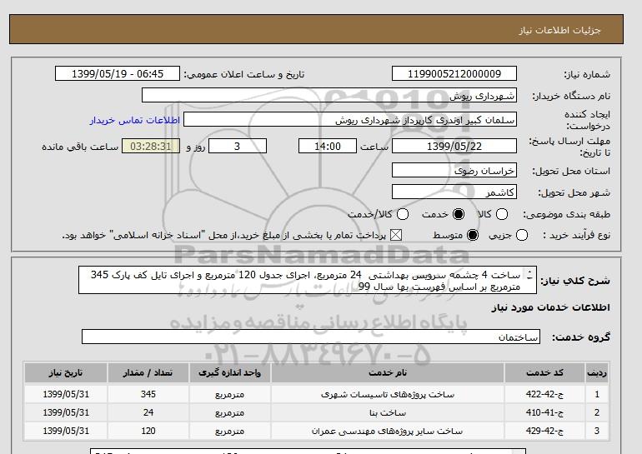The height and width of the screenshot is (454, 642).
Task: Click quantity cell 345
Action: point(148,394)
